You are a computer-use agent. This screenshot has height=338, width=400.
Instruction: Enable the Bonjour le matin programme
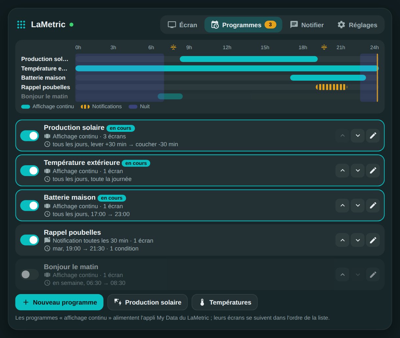pos(30,274)
